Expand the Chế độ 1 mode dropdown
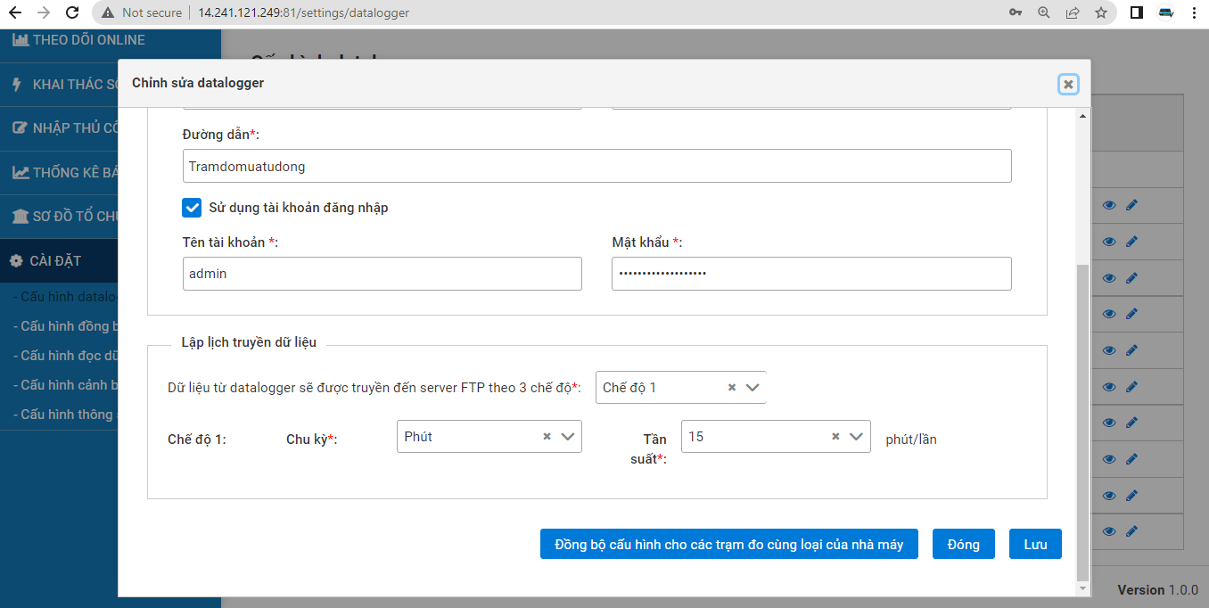 coord(753,388)
